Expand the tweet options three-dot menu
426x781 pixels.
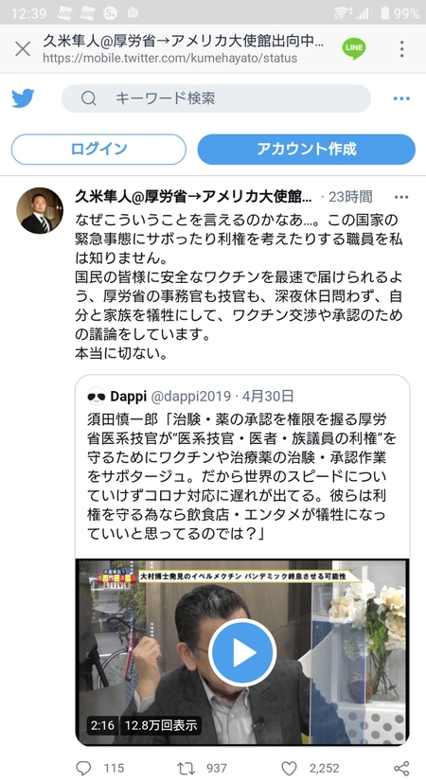401,197
